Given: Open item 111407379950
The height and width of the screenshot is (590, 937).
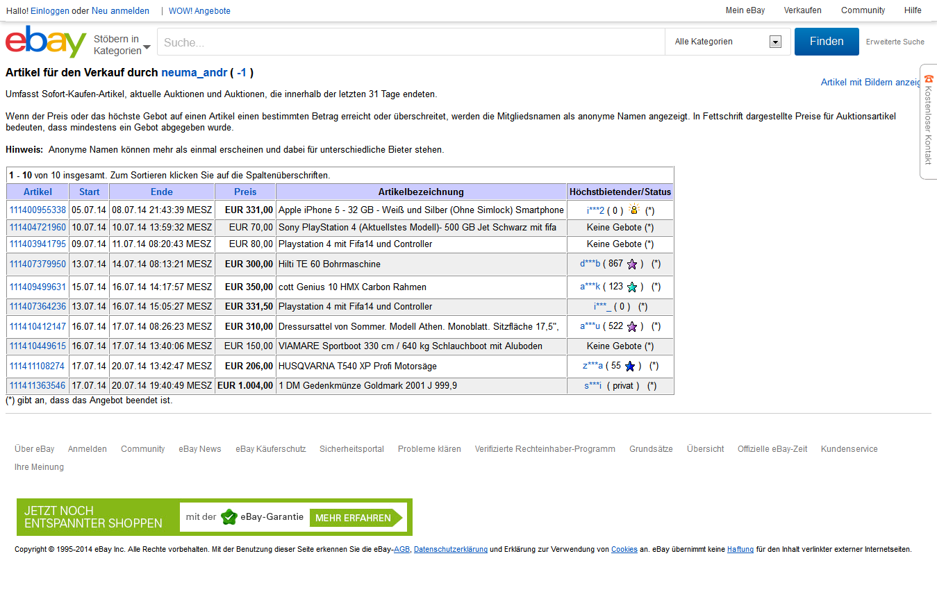Looking at the screenshot, I should tap(38, 264).
